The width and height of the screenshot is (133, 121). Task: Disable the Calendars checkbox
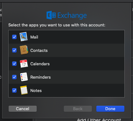pos(14,64)
